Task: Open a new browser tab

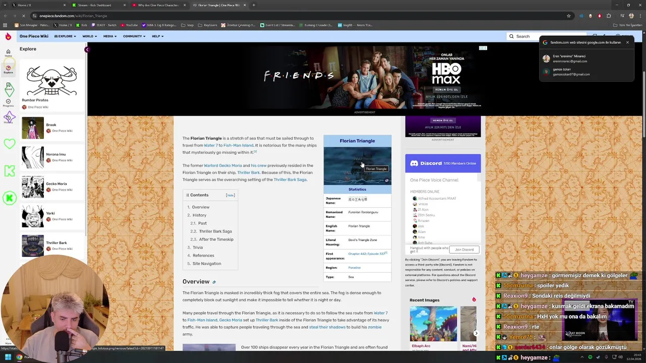Action: click(x=254, y=5)
